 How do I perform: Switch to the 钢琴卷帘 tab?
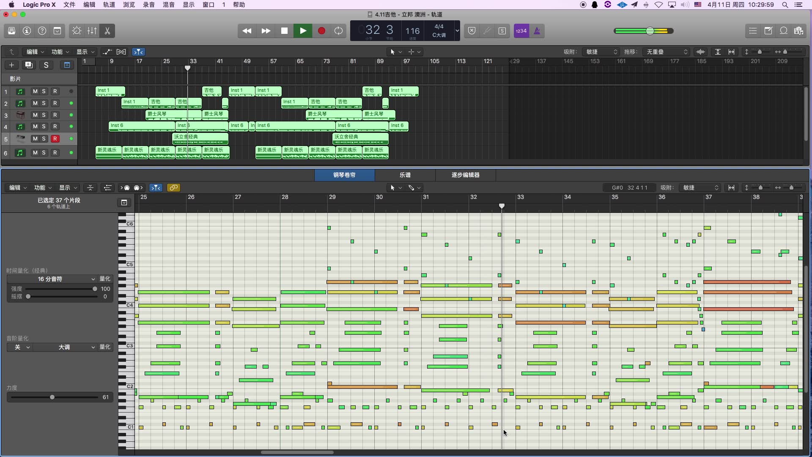coord(344,175)
